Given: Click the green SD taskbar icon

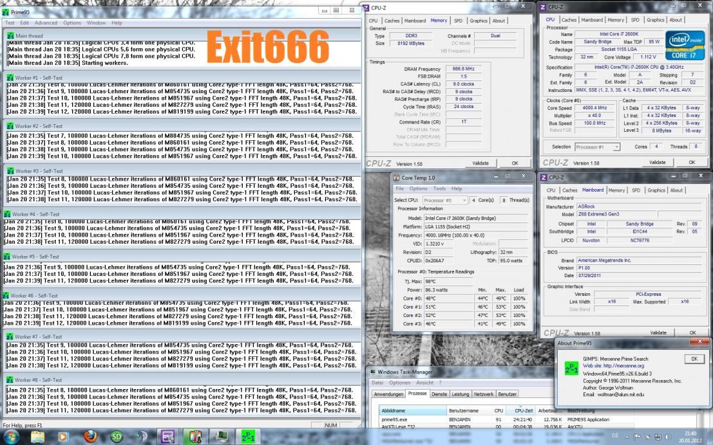Looking at the screenshot, I should point(117,437).
